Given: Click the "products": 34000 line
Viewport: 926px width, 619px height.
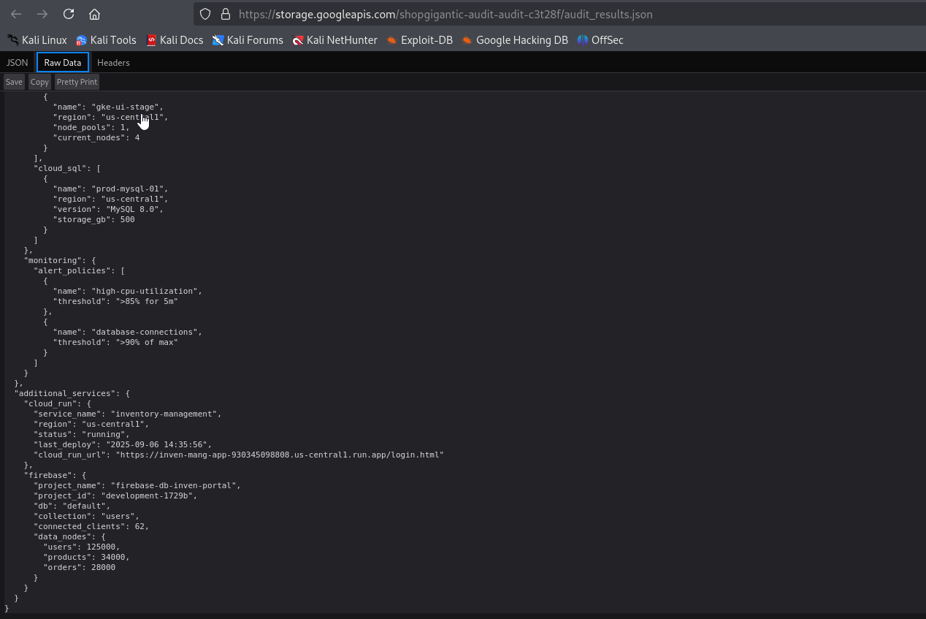Looking at the screenshot, I should click(86, 557).
